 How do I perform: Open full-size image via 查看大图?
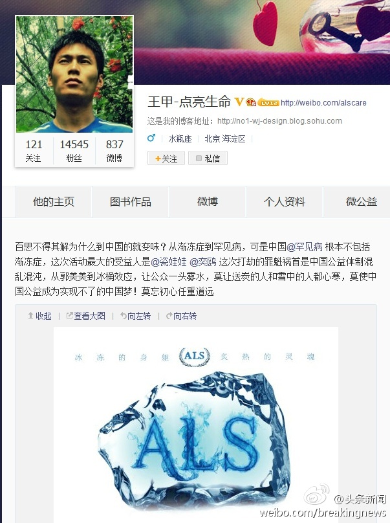click(x=85, y=315)
